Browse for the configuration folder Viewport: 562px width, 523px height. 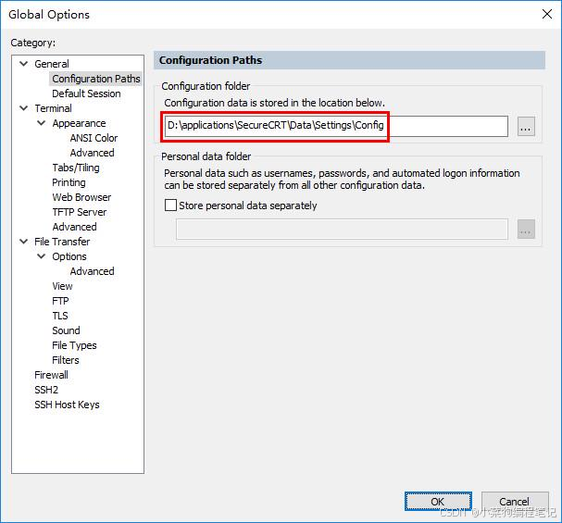526,127
